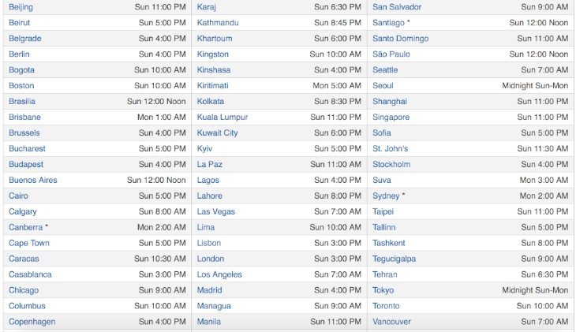The image size is (576, 332).
Task: Click the Manila link
Action: pos(208,322)
